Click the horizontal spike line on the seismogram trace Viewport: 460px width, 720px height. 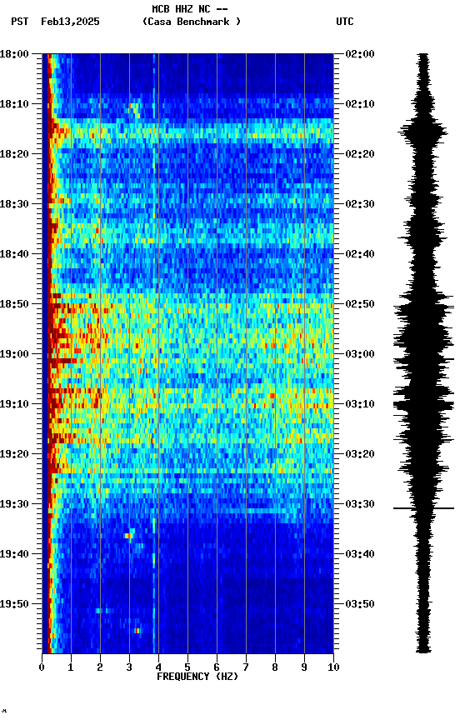click(x=423, y=508)
